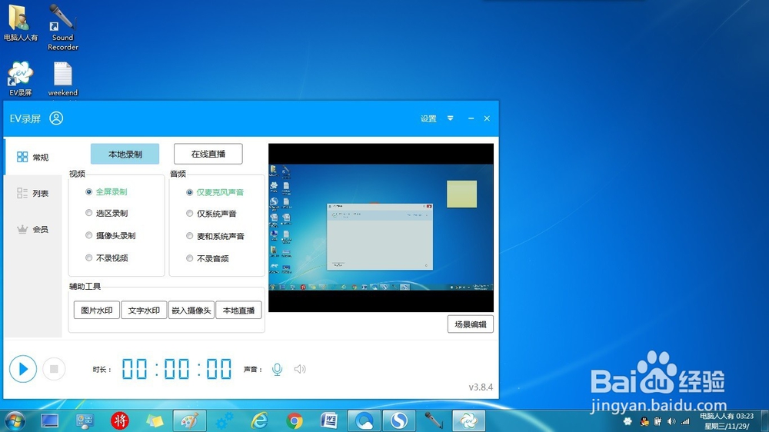Open the red 将 chess taskbar icon
The width and height of the screenshot is (769, 432).
coord(120,420)
